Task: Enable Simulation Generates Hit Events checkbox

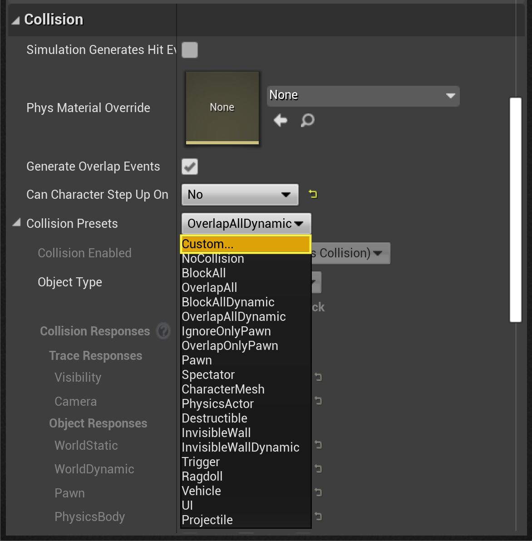Action: click(x=190, y=50)
